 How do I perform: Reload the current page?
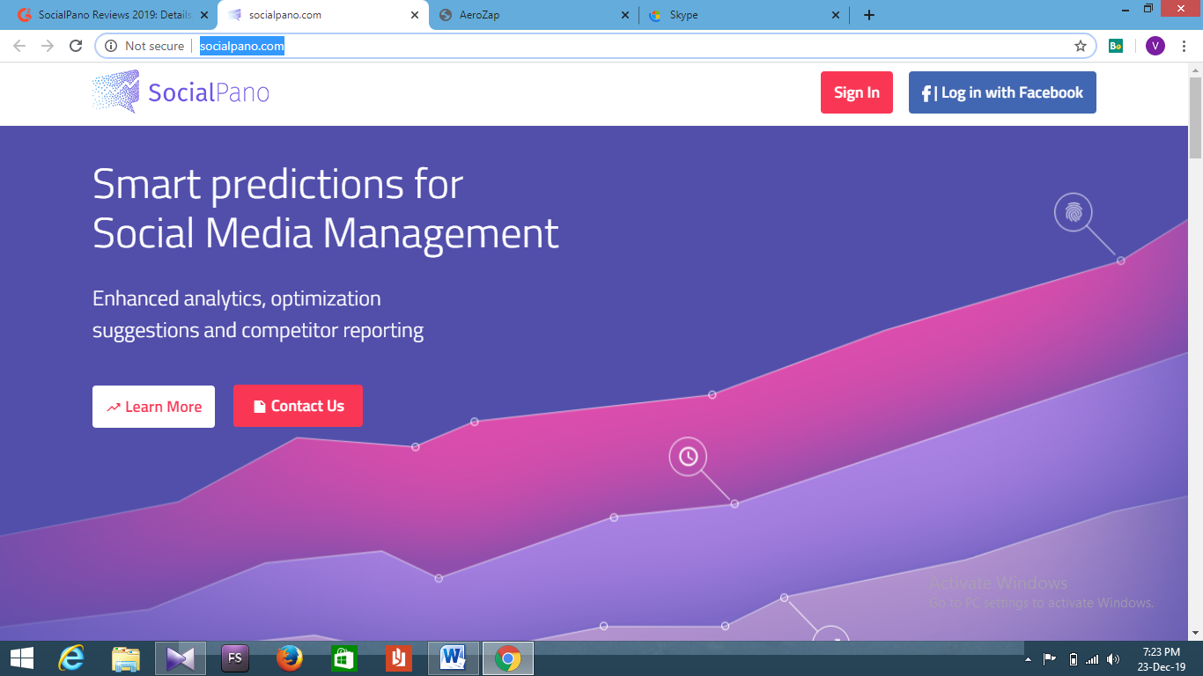[x=77, y=46]
